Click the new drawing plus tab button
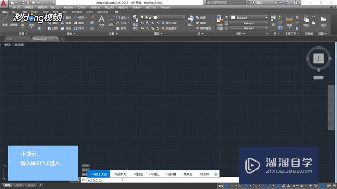 coord(63,39)
